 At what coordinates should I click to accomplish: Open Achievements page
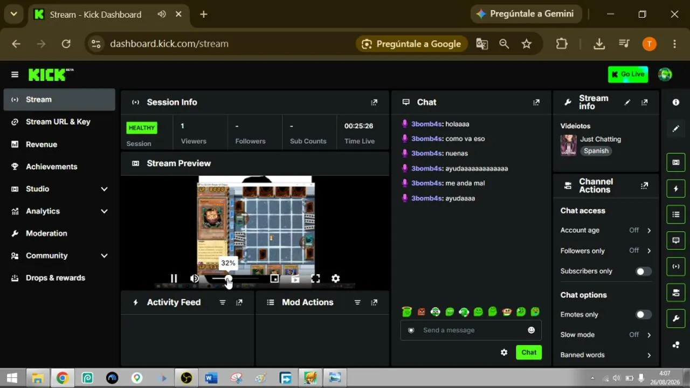coord(59,167)
